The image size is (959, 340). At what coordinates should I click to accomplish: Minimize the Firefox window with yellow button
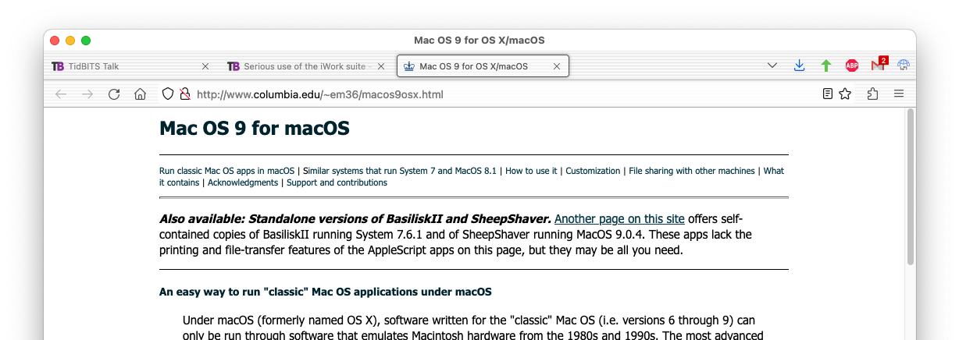[x=70, y=41]
